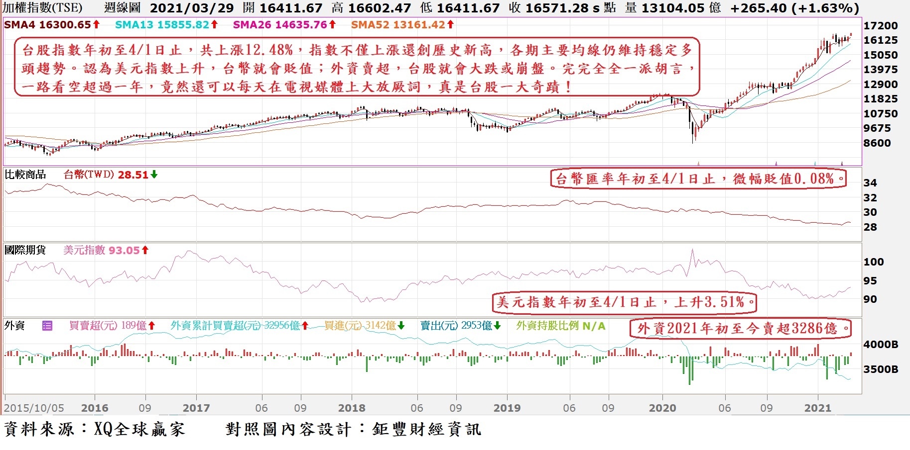Click the 3500B value on the 外資 axis
This screenshot has height=450, width=910.
881,369
